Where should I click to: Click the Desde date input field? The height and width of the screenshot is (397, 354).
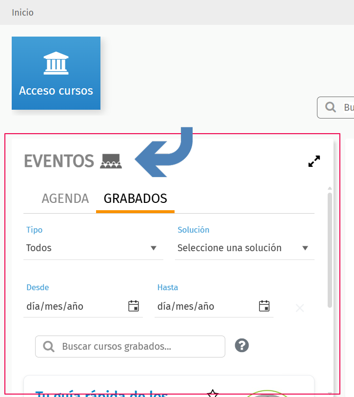pyautogui.click(x=83, y=306)
